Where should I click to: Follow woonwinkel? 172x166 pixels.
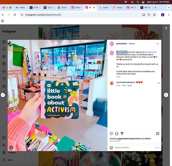click(x=132, y=44)
